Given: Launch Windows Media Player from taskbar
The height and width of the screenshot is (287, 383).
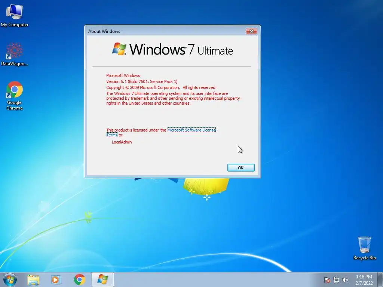Looking at the screenshot, I should (x=56, y=280).
